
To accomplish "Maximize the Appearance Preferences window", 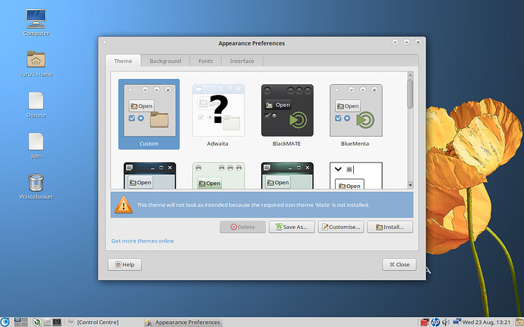I will (x=407, y=42).
